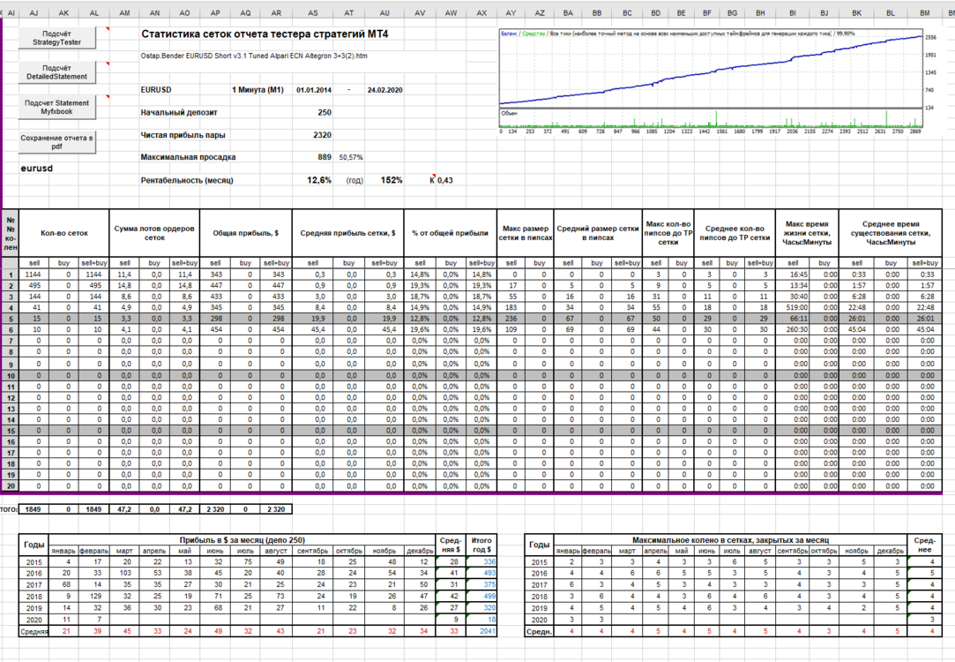The width and height of the screenshot is (955, 662).
Task: Select the 1 Минута (М1) timeframe cell
Action: point(257,90)
